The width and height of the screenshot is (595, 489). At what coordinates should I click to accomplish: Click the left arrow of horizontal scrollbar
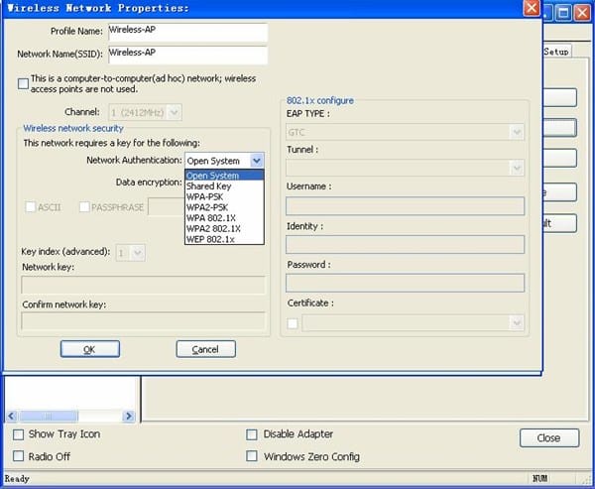click(x=11, y=417)
